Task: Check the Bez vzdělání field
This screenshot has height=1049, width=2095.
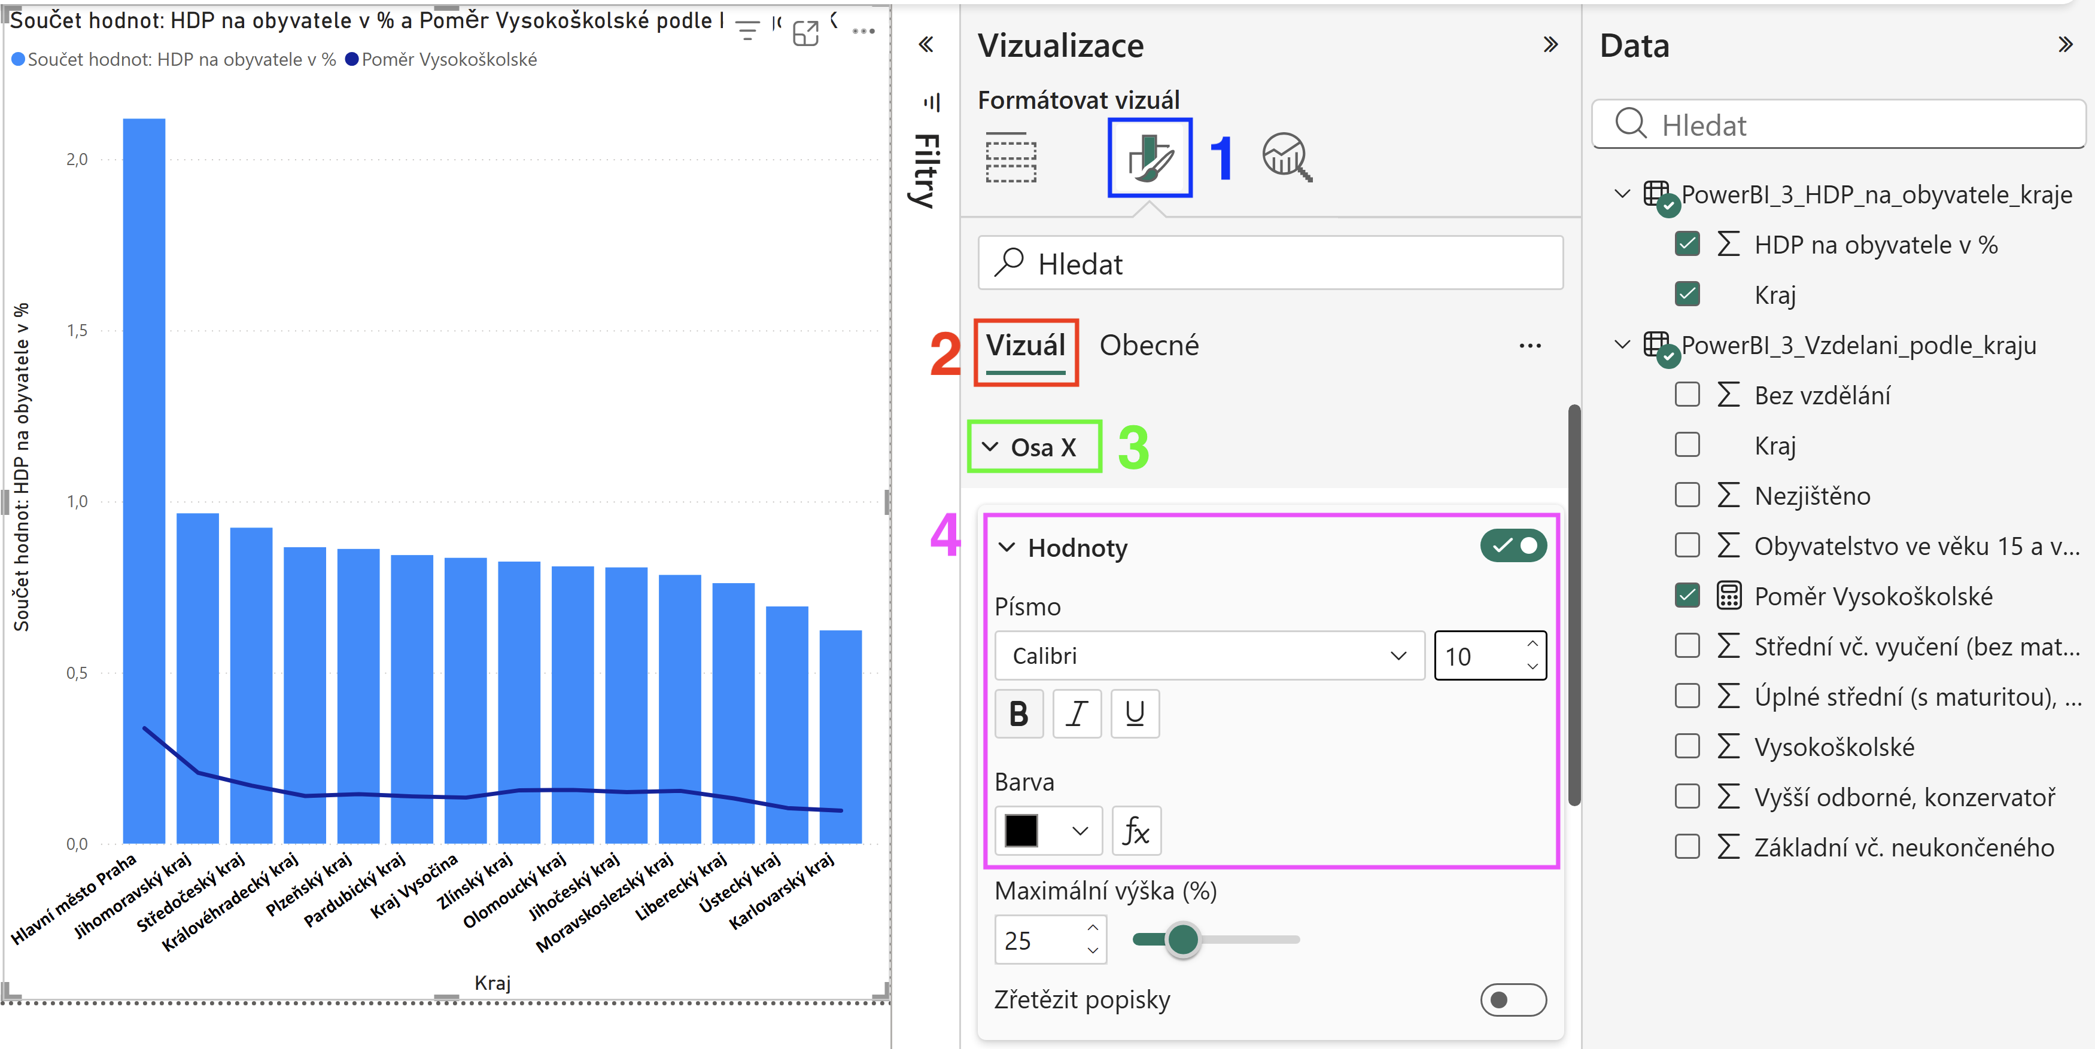Action: (x=1687, y=395)
